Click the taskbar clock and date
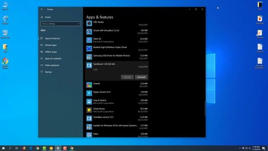The width and height of the screenshot is (268, 151). 256,148
